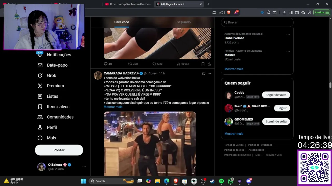Click the share page icon in address bar
Viewport: 332px width, 186px height.
[221, 12]
